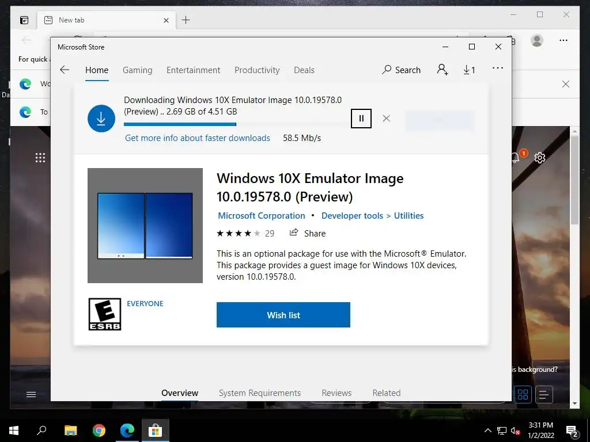The image size is (590, 442).
Task: Open the Deals tab
Action: [304, 70]
